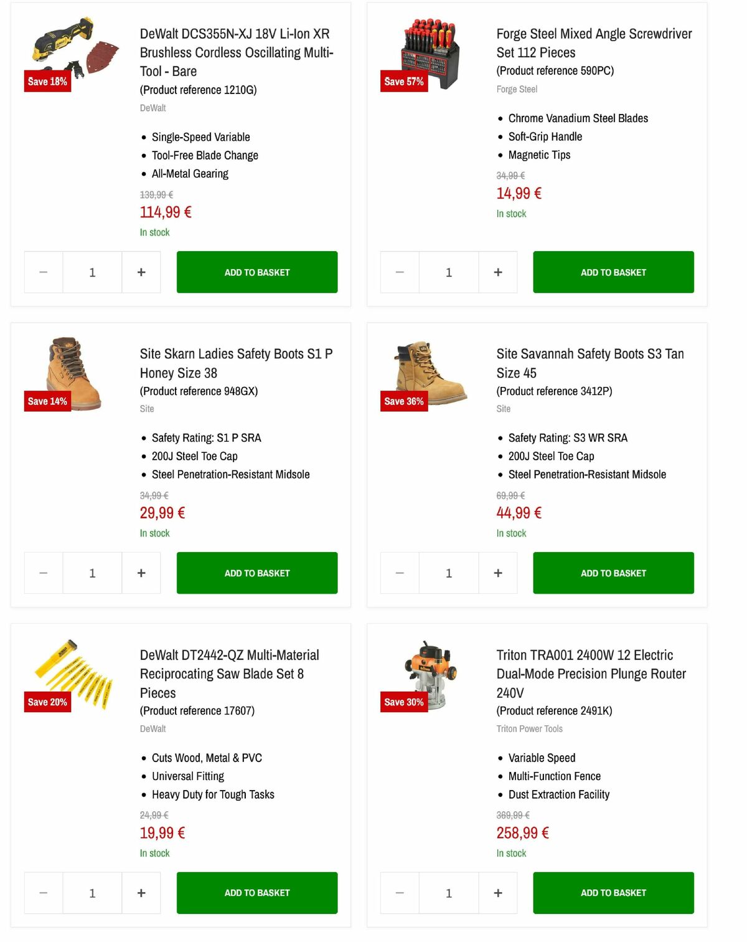Open the Triton Power Tools brand link
Viewport: 747px width, 942px height.
tap(529, 728)
